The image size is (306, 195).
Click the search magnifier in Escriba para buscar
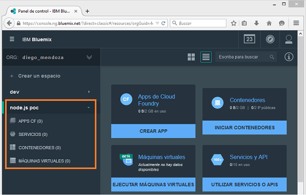click(272, 57)
